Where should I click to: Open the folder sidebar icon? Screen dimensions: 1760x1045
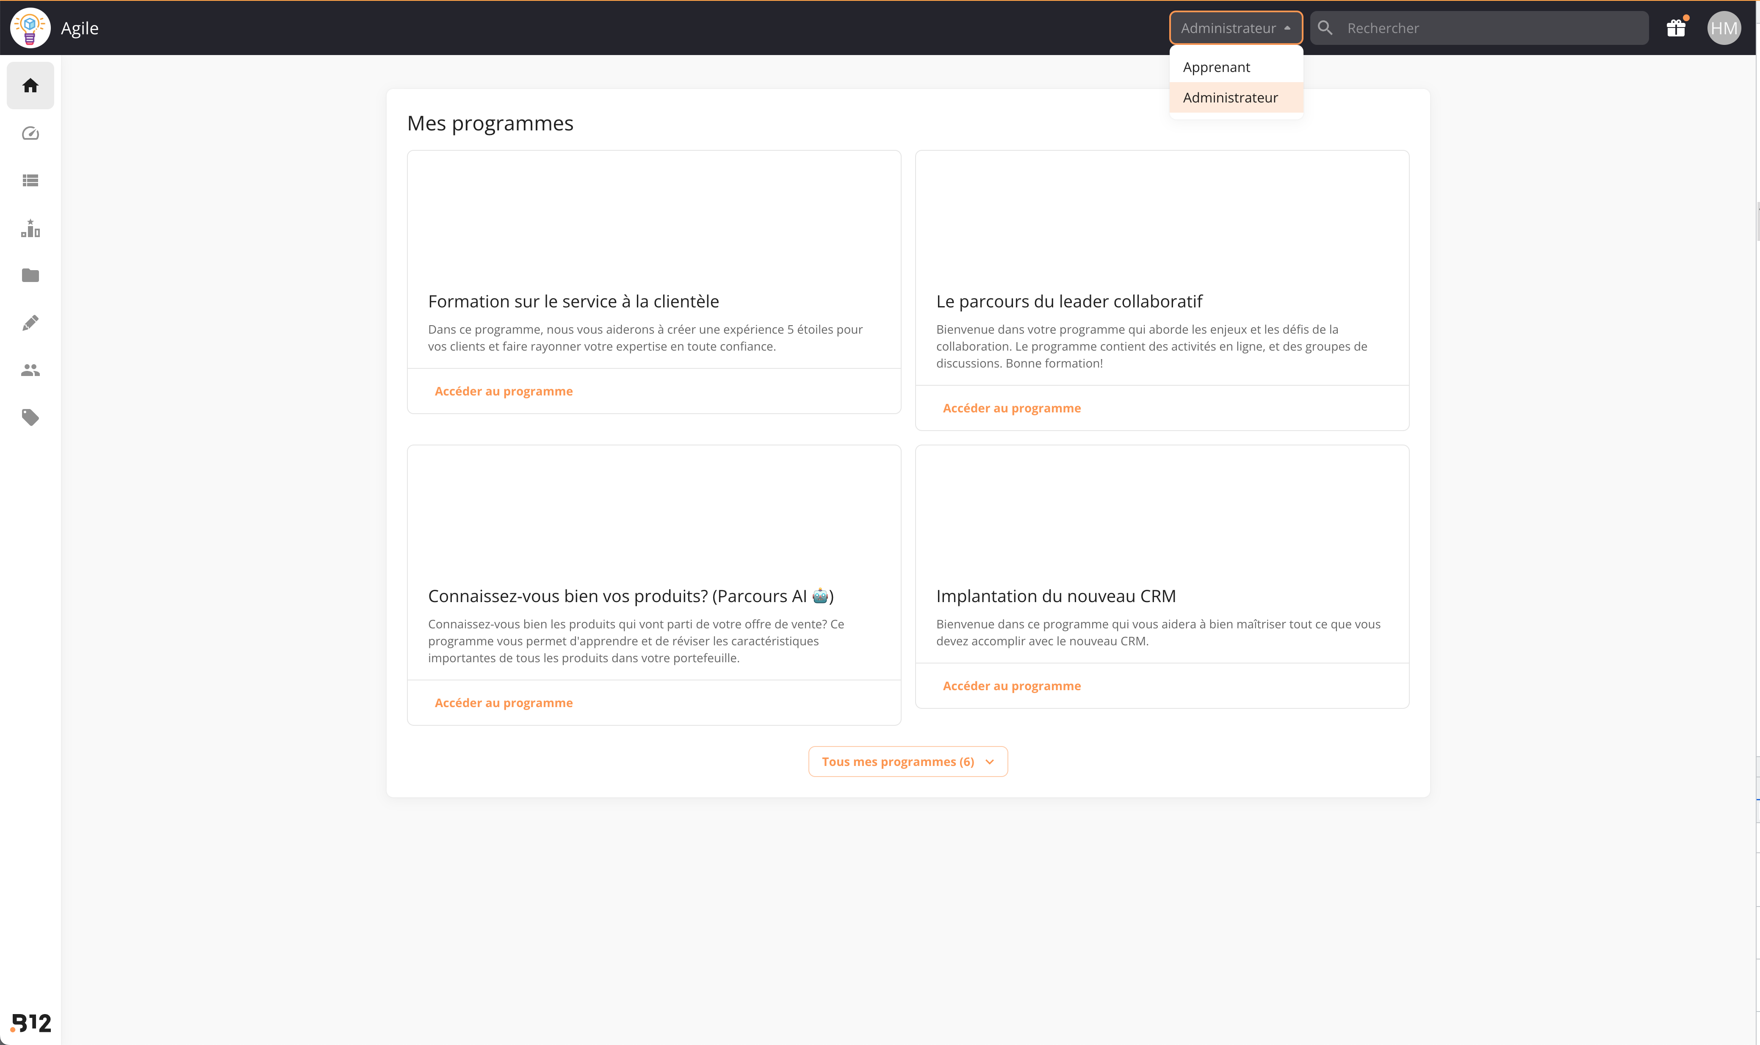(x=30, y=275)
